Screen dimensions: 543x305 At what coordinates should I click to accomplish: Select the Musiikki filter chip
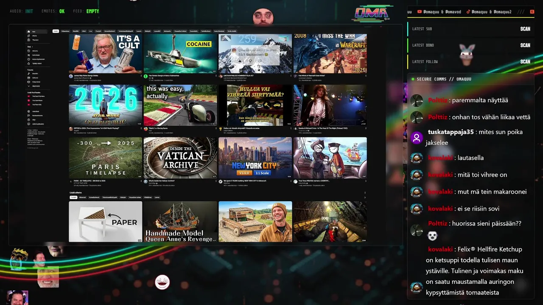76,31
